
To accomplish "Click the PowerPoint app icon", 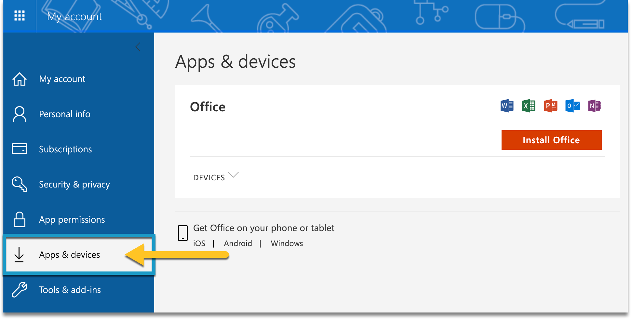I will coord(550,106).
